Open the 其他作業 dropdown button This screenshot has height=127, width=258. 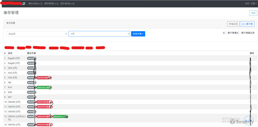pyautogui.click(x=138, y=34)
